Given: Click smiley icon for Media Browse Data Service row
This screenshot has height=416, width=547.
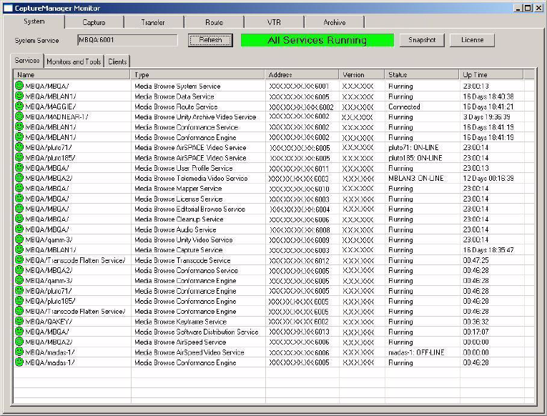Looking at the screenshot, I should tap(19, 96).
